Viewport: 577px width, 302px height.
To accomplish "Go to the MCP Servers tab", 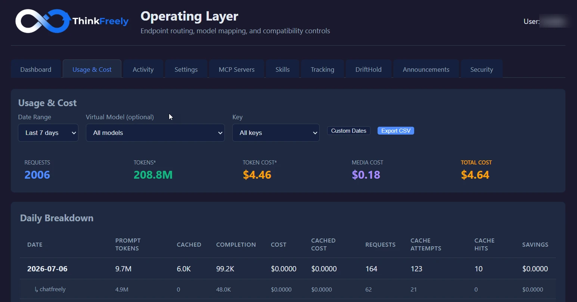I will coord(237,69).
